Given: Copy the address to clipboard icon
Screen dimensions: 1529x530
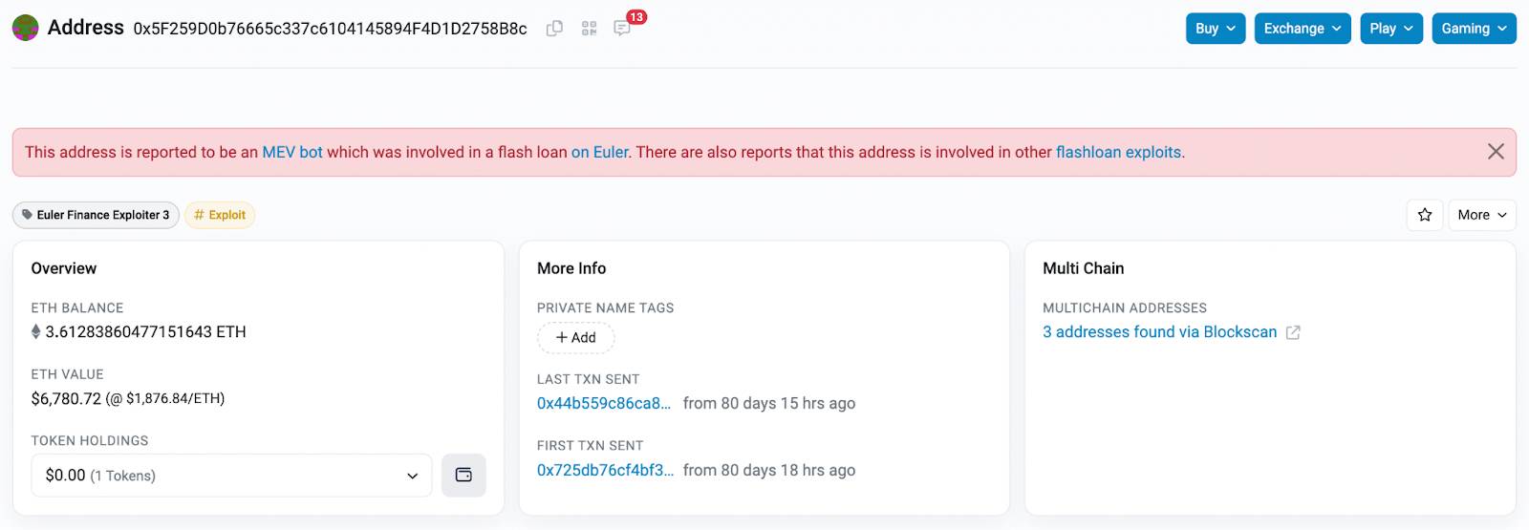Looking at the screenshot, I should coord(554,29).
